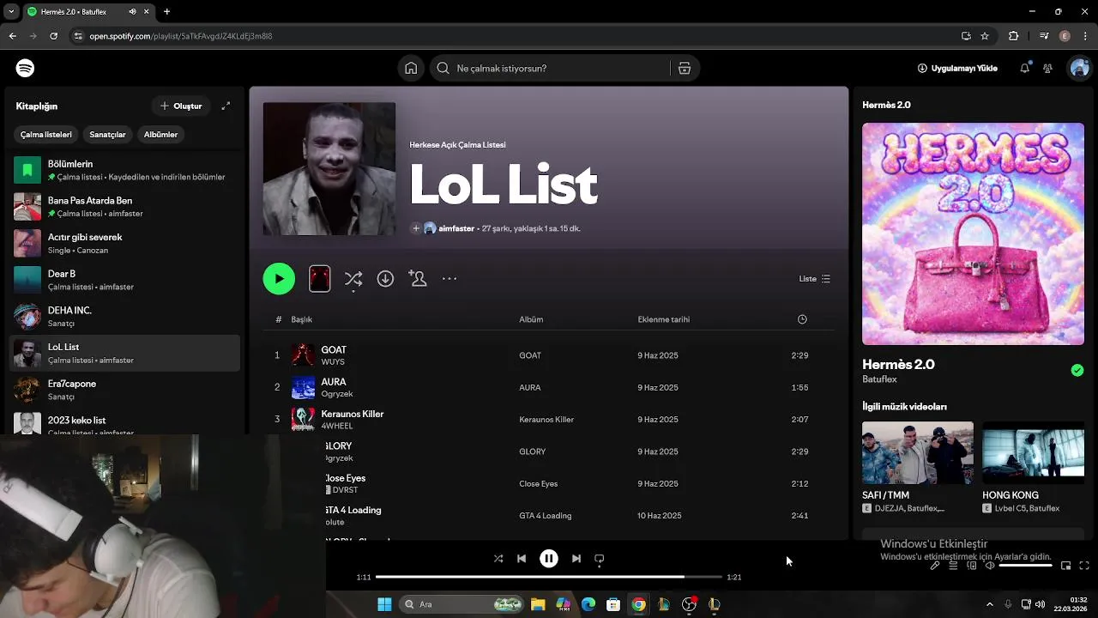Filter library by Sanatçılar
The width and height of the screenshot is (1098, 618).
point(107,134)
